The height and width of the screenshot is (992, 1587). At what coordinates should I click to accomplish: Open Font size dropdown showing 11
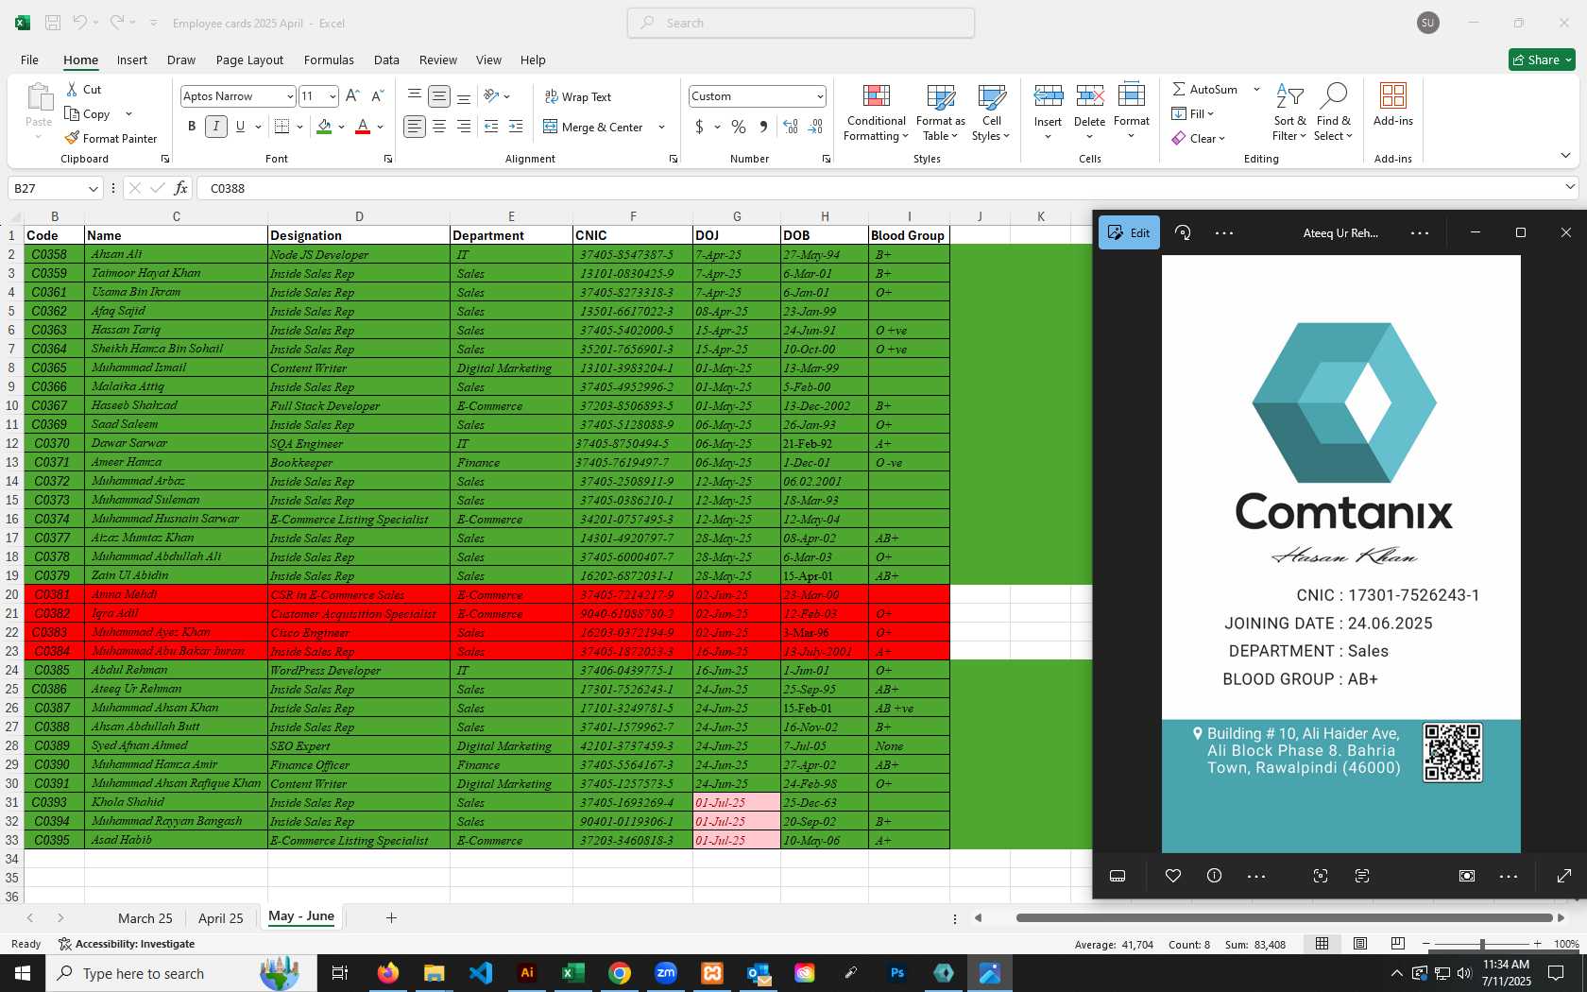coord(333,96)
